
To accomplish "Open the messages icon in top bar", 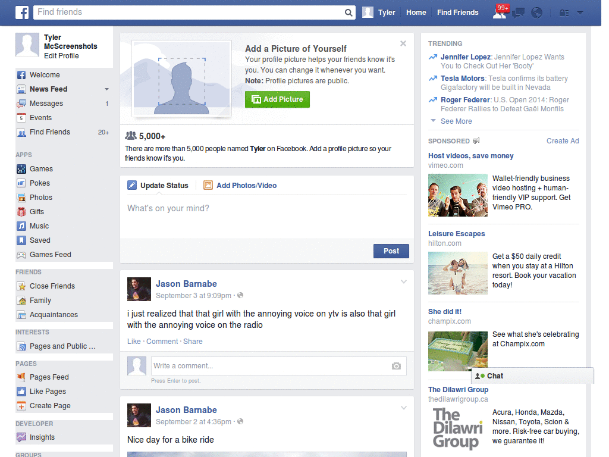I will pyautogui.click(x=518, y=13).
